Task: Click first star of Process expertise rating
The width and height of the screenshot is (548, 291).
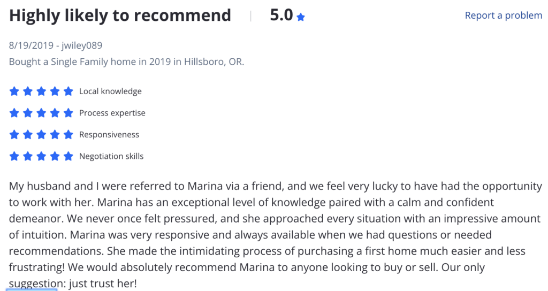Action: (14, 113)
